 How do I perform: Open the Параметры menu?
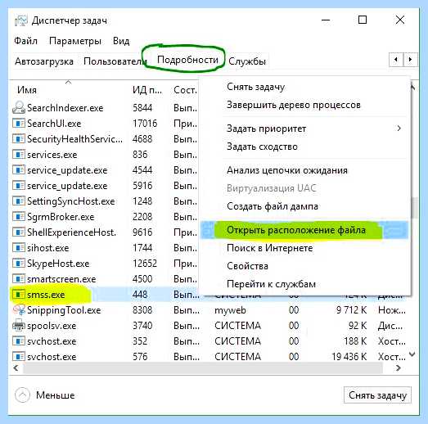click(x=75, y=41)
